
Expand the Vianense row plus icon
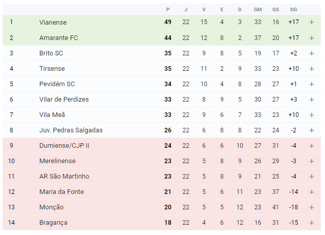click(x=312, y=22)
